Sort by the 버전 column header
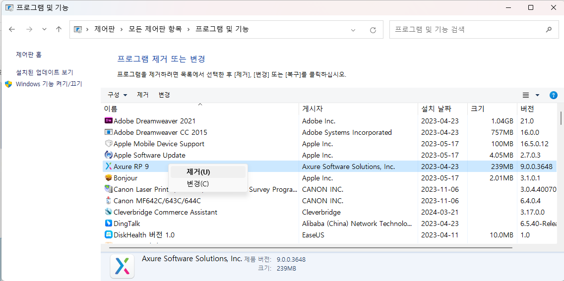 click(537, 109)
